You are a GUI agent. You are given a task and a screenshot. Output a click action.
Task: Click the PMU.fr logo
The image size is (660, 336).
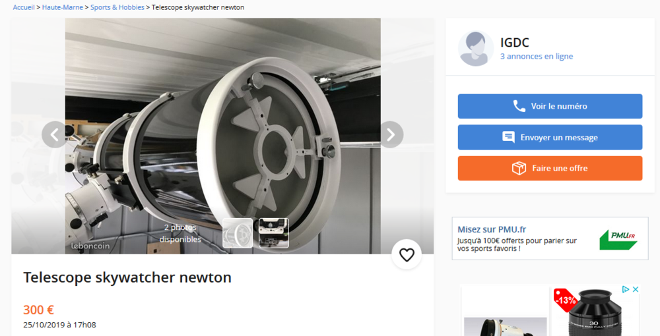618,239
